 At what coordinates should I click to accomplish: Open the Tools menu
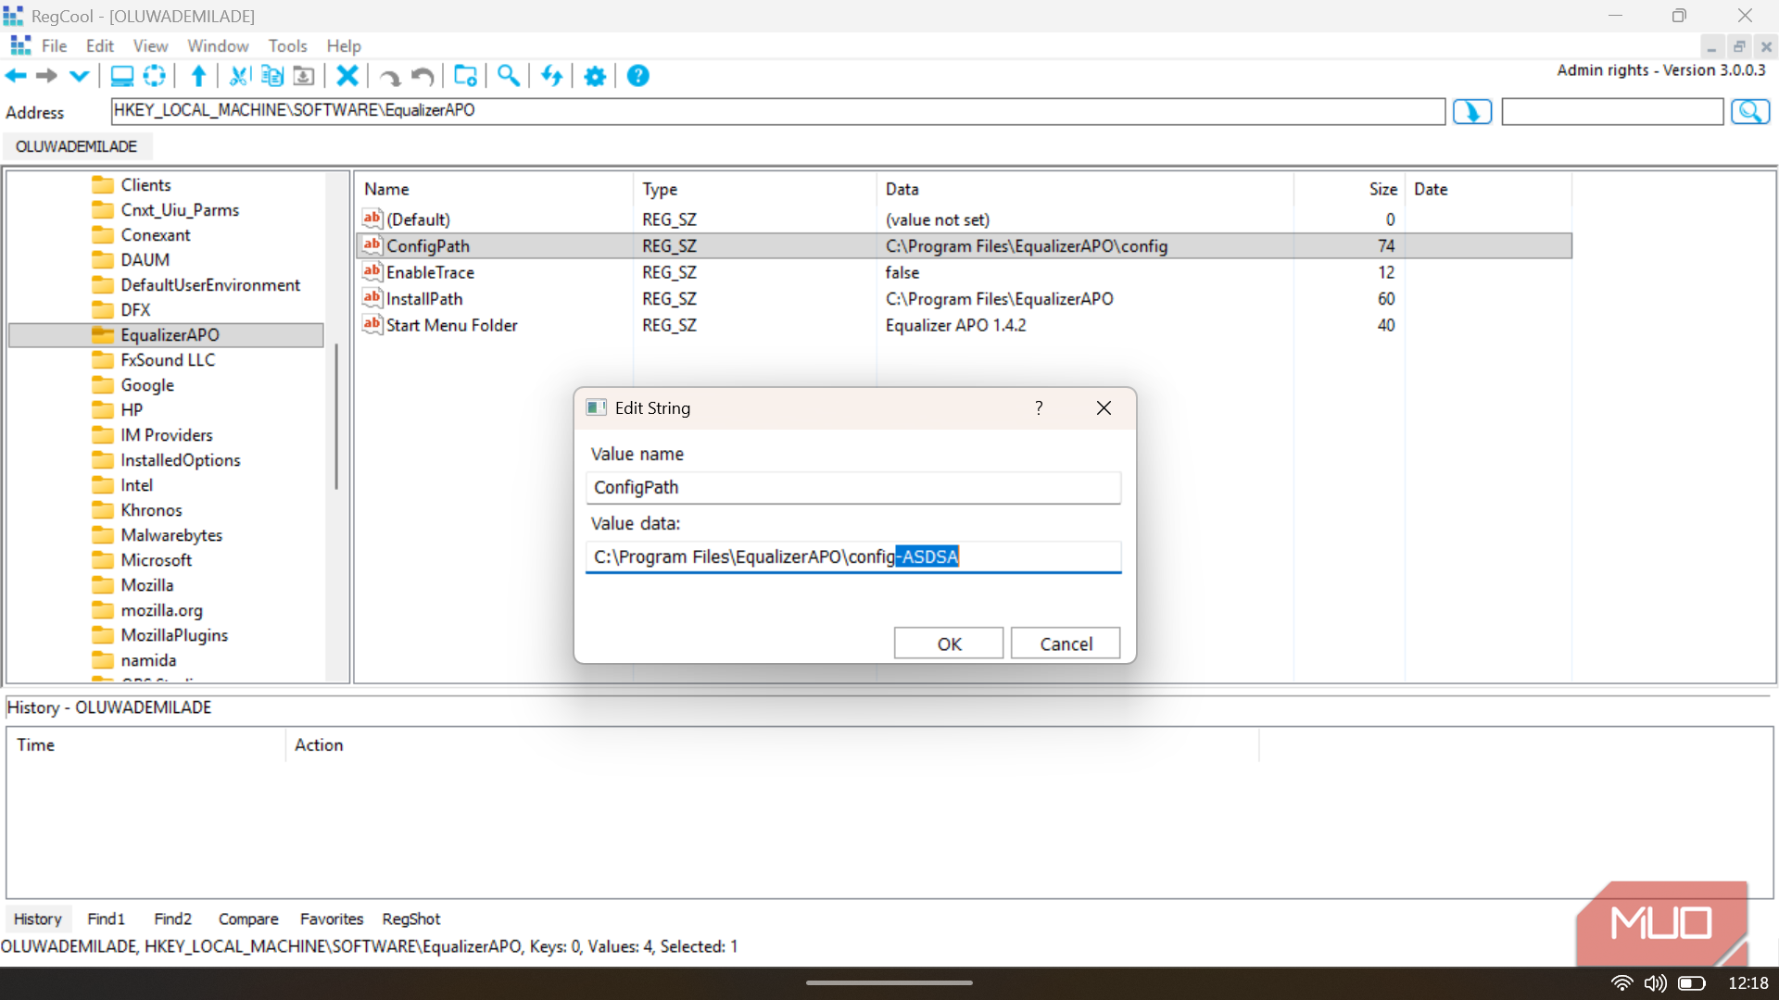coord(287,46)
